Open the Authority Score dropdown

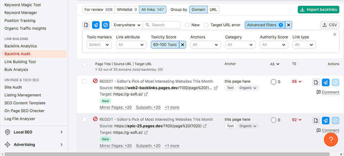pyautogui.click(x=274, y=45)
